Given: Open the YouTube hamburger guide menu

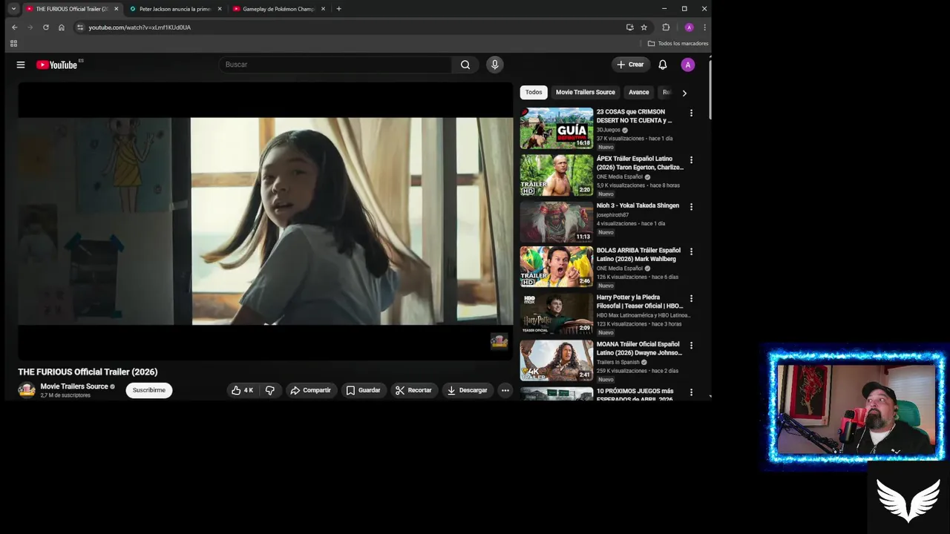Looking at the screenshot, I should click(x=21, y=65).
